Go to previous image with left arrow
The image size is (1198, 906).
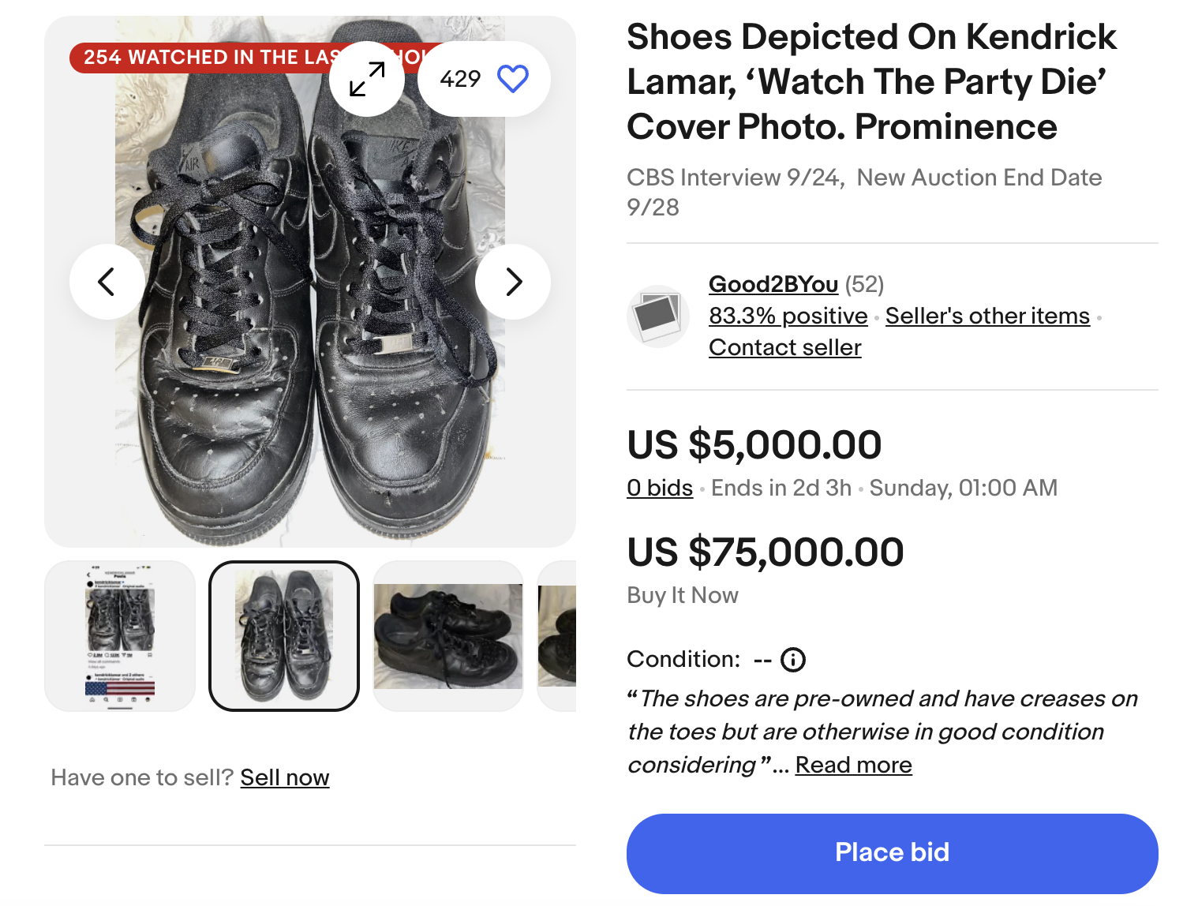pyautogui.click(x=107, y=282)
